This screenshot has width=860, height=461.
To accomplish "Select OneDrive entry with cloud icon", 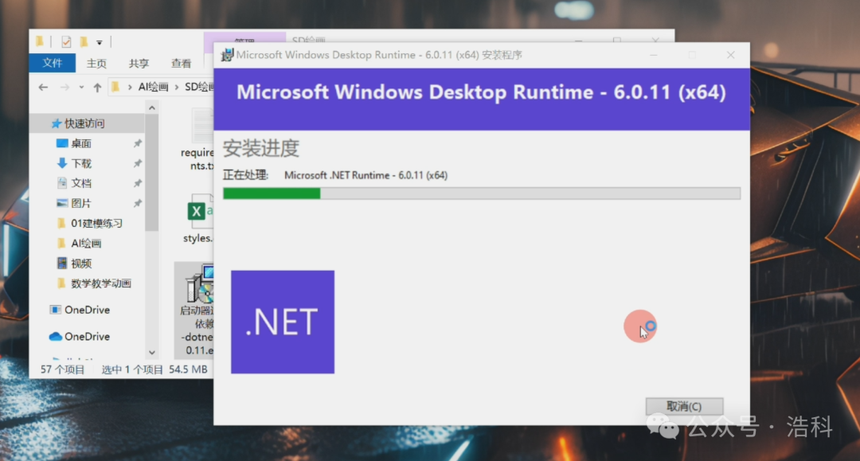I will pyautogui.click(x=88, y=337).
